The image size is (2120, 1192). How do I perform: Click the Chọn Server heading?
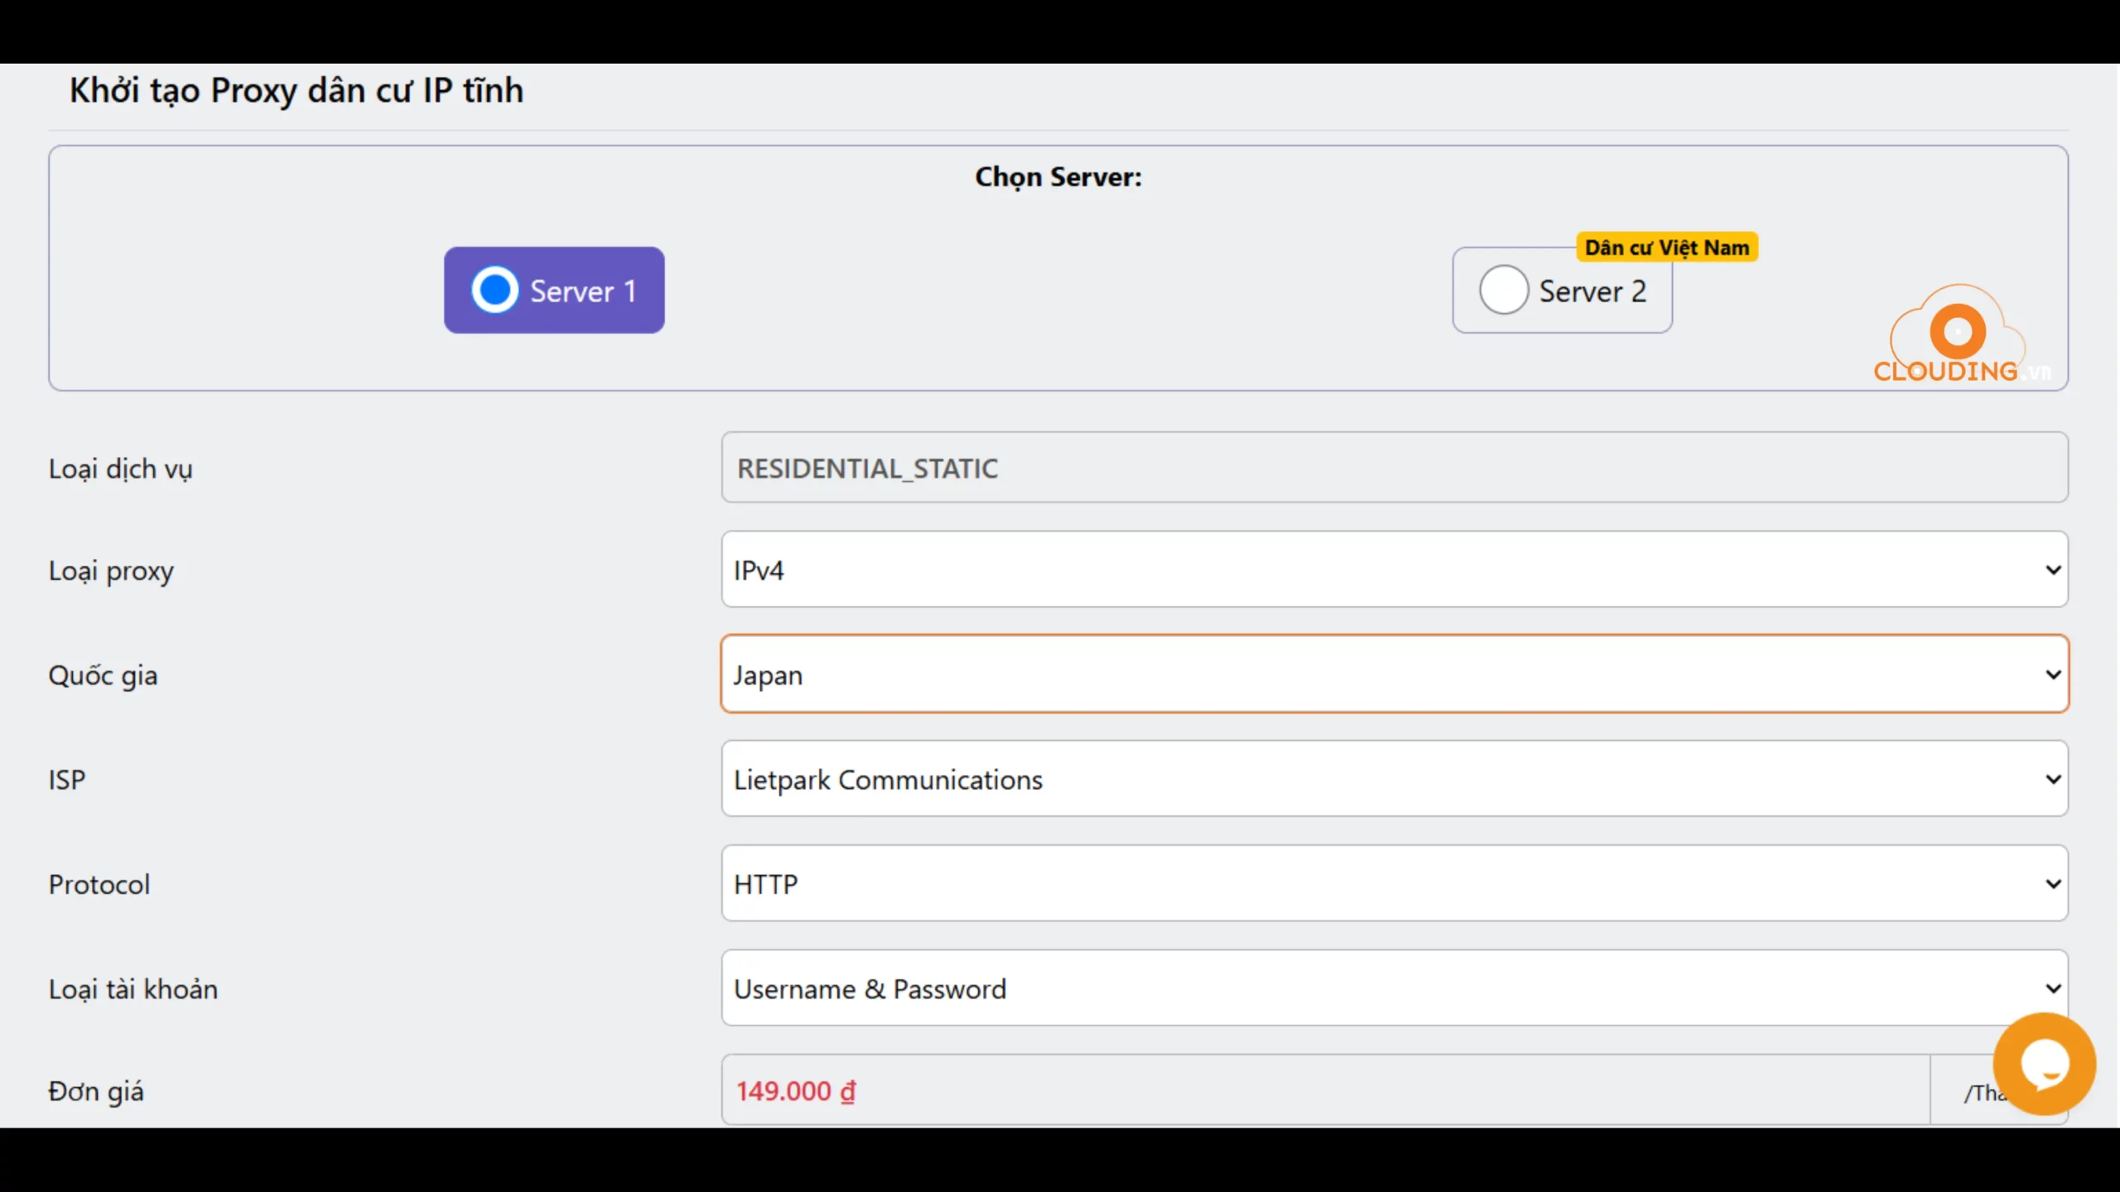(x=1058, y=177)
